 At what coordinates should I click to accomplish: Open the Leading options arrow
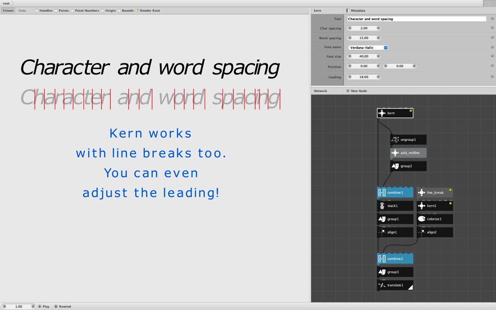pos(492,76)
